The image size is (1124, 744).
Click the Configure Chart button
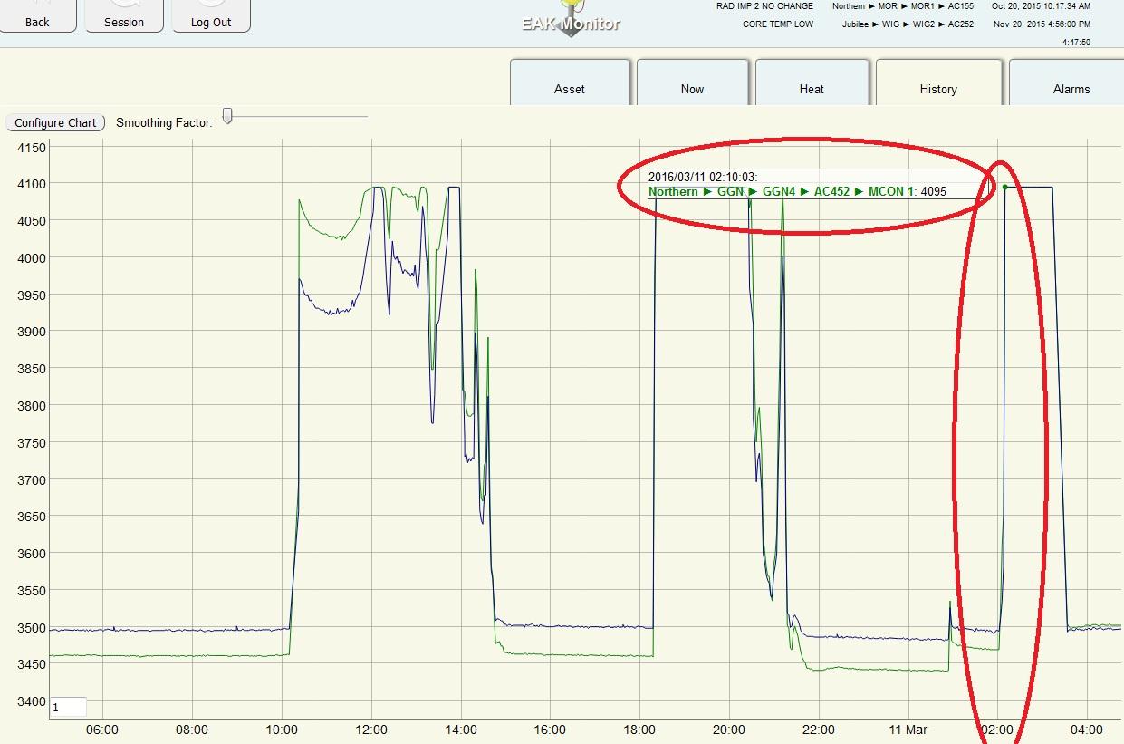(55, 122)
